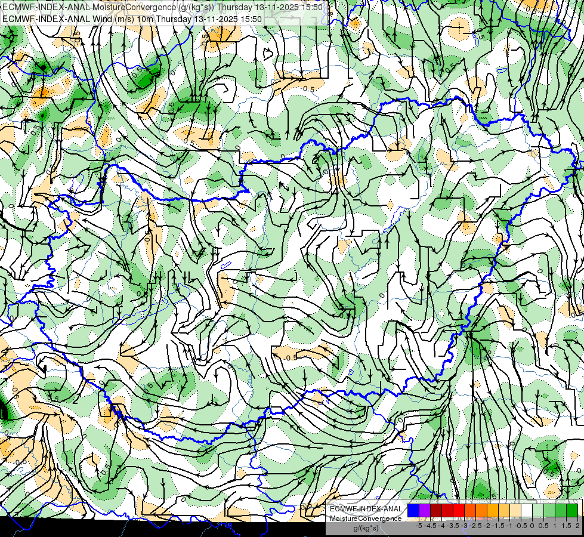Click legend tick label 1.5
This screenshot has width=584, height=537.
566,526
